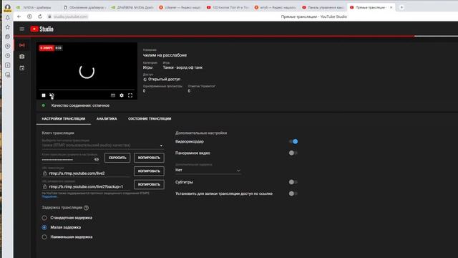Click the screen-cast icon in browser sidebar

pos(8,75)
